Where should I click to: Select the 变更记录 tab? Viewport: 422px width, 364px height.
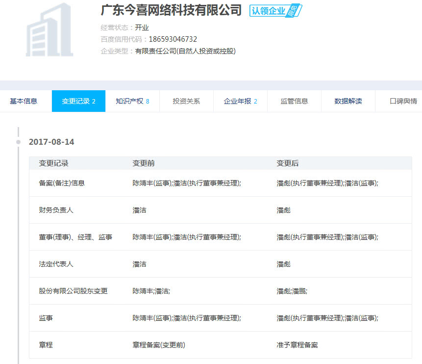click(78, 101)
